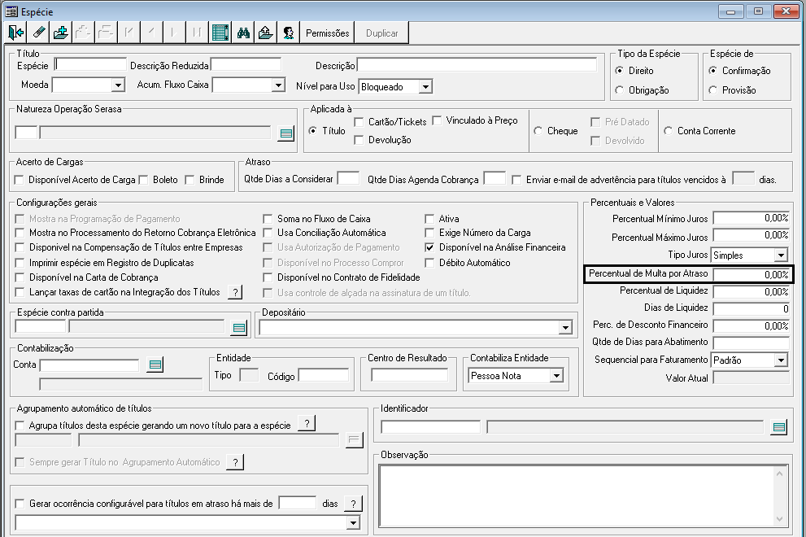Tick the Devolução checkbox
This screenshot has height=537, width=806.
tap(359, 140)
